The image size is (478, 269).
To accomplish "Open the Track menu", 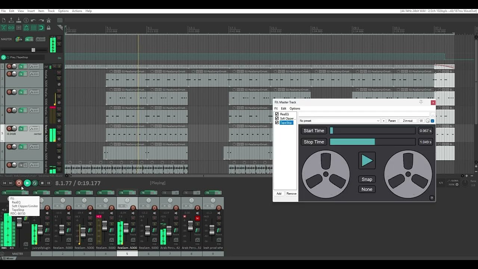I will pos(51,11).
